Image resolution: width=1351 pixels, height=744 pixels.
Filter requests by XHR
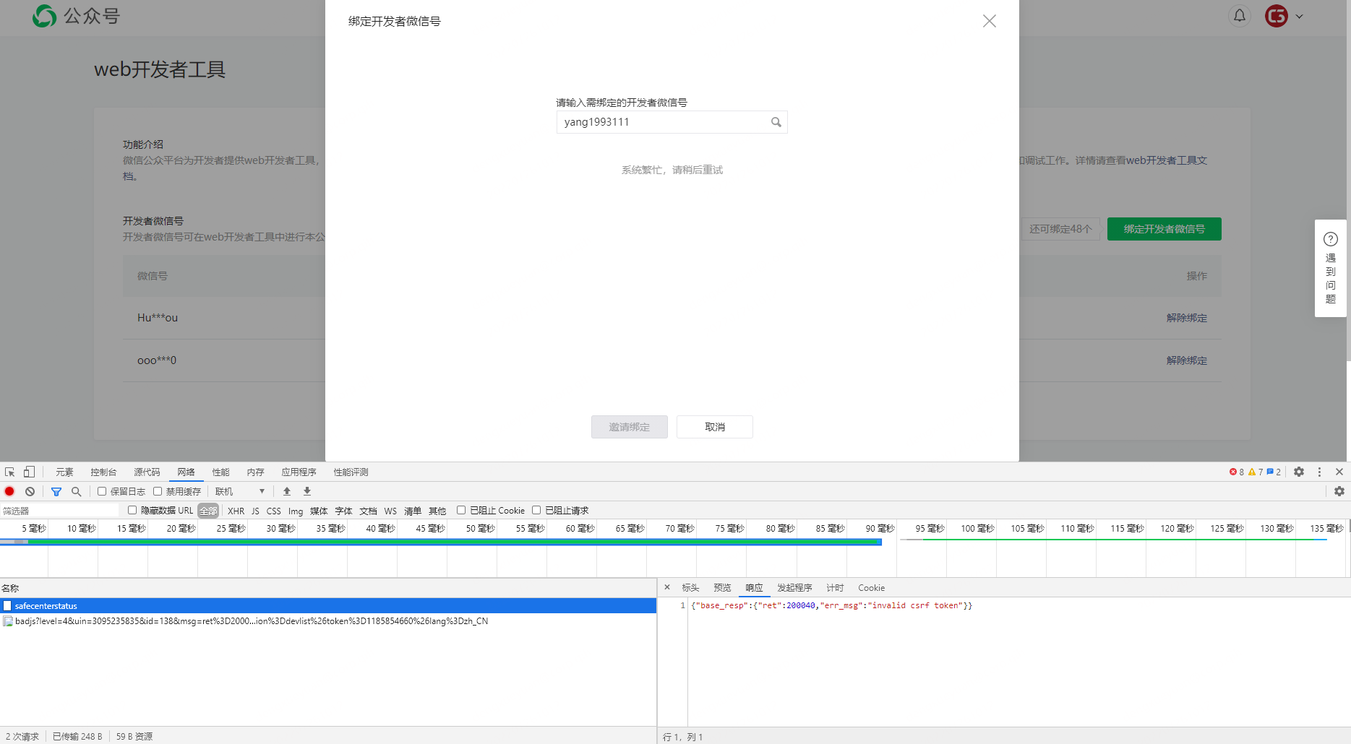tap(236, 511)
